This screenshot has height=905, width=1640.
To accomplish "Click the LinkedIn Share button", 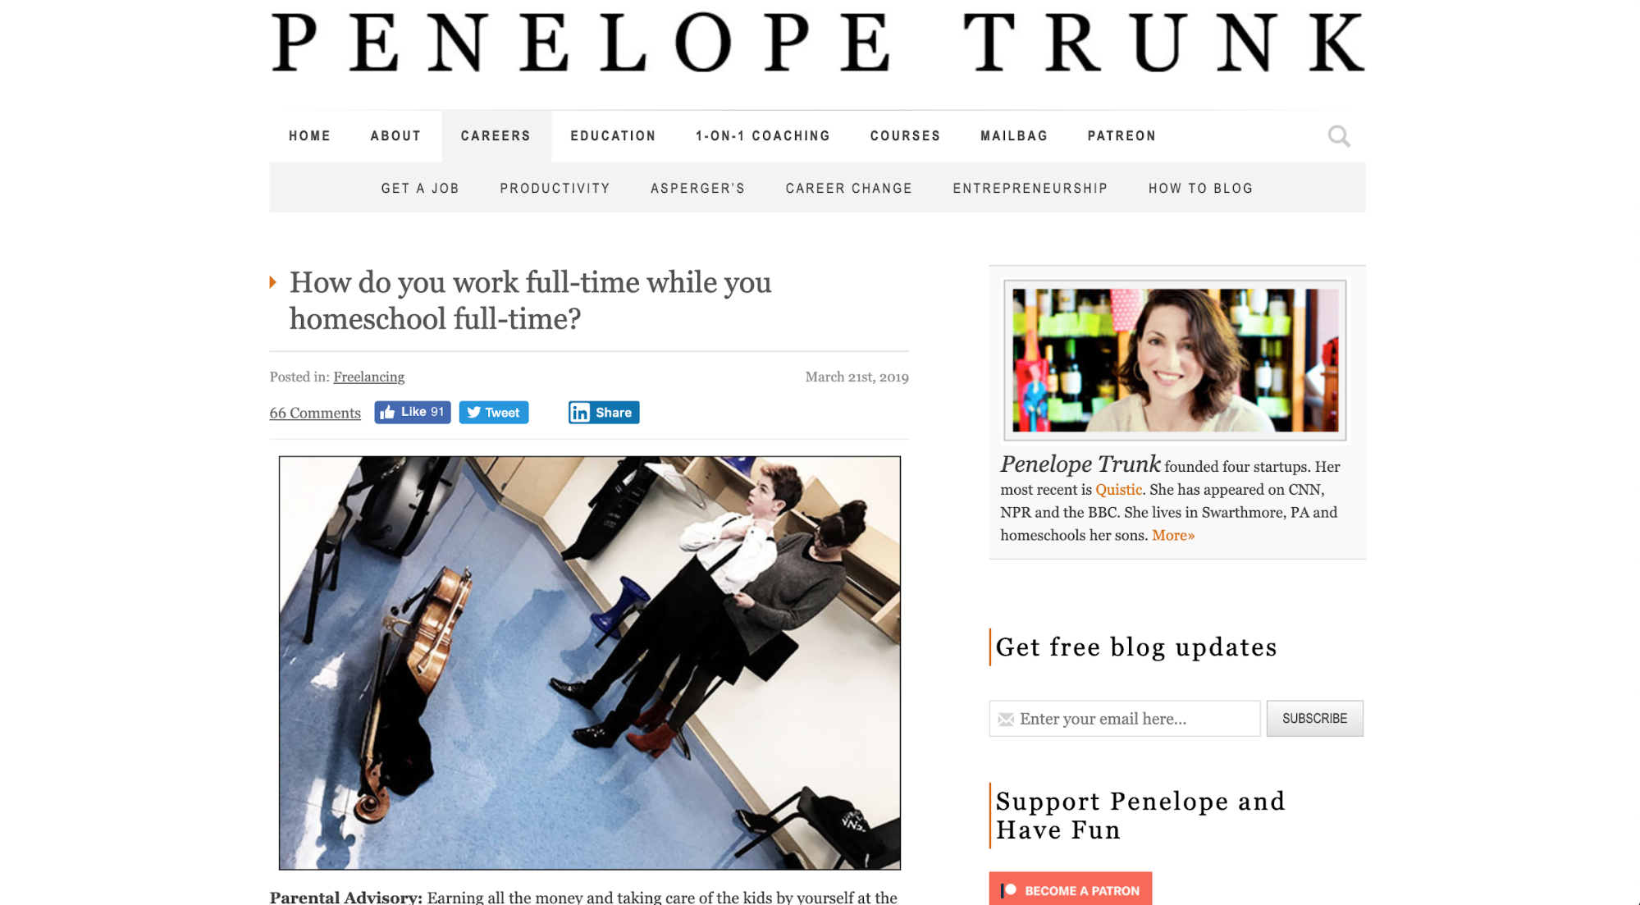I will 604,412.
